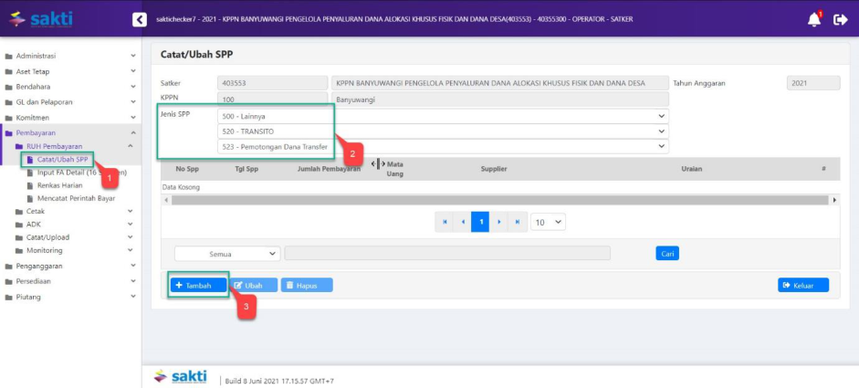Click the Keluar button
This screenshot has width=859, height=388.
pos(802,285)
